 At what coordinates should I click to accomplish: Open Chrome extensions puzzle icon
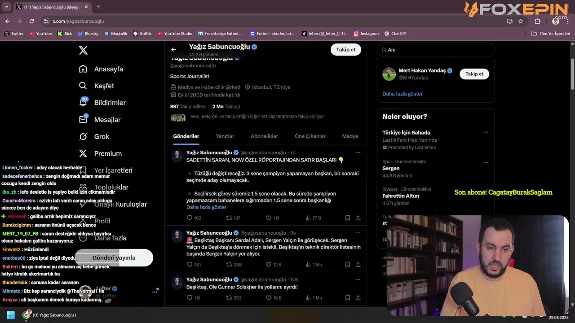538,21
